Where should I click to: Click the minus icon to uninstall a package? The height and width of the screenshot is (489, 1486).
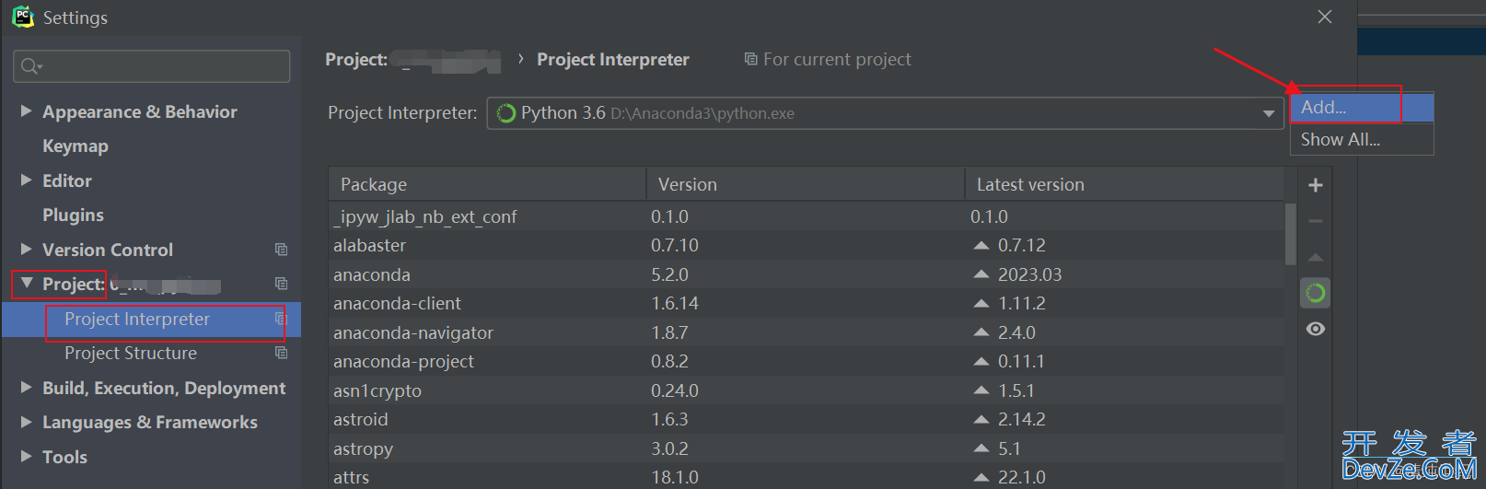(x=1316, y=221)
